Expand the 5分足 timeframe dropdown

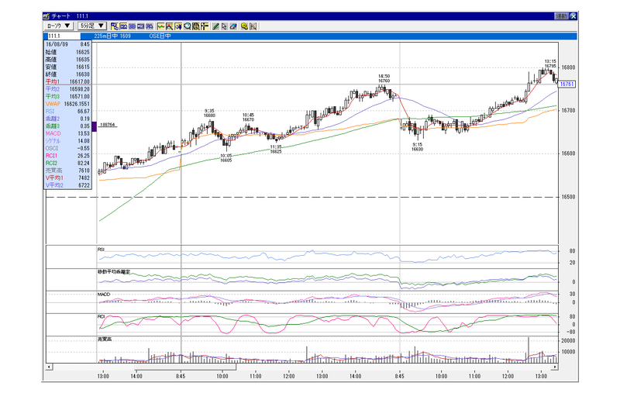(92, 26)
